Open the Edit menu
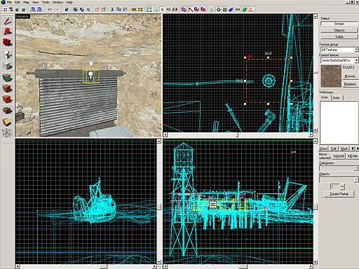The height and width of the screenshot is (269, 359). [x=18, y=2]
